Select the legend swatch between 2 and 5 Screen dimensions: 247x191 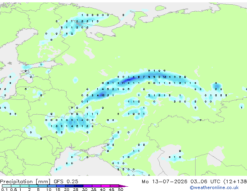coord(34,186)
